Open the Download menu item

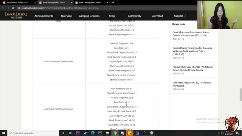coord(157,16)
